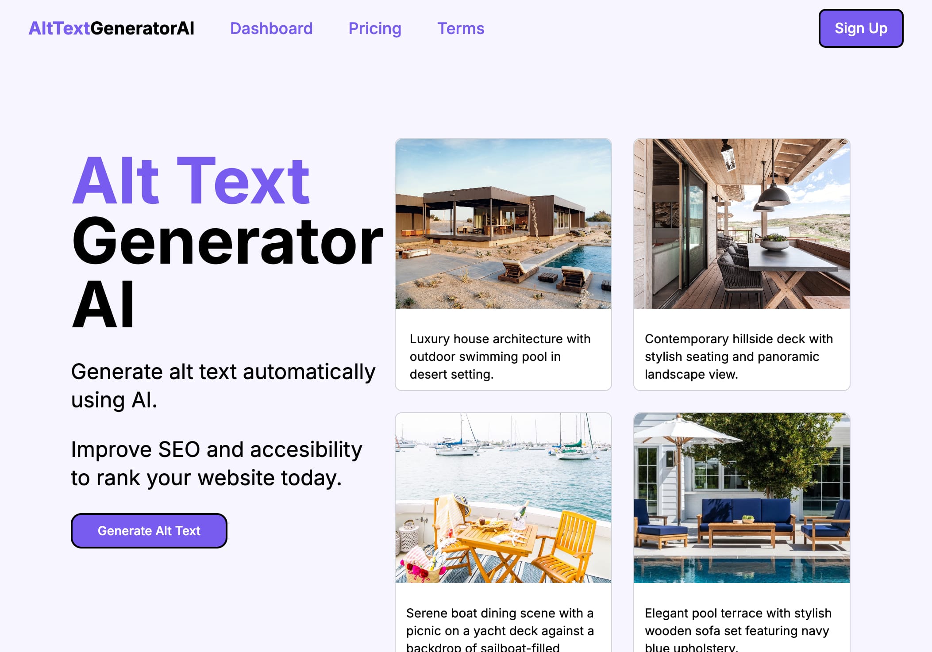This screenshot has height=652, width=932.
Task: Navigate to the Pricing page
Action: [x=375, y=28]
